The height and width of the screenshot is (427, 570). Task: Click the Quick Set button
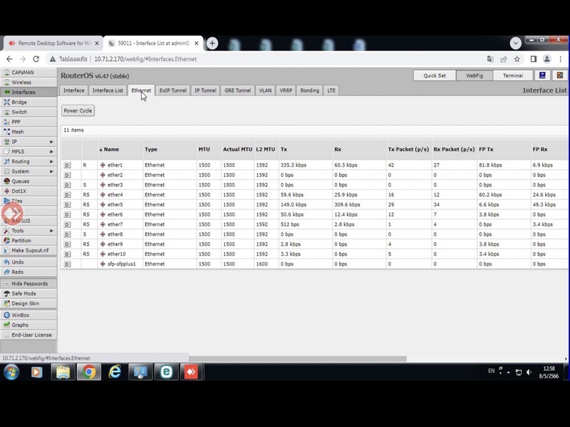pos(435,75)
